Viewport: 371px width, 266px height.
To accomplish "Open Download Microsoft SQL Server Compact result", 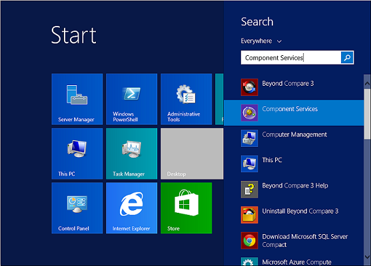I will click(294, 241).
